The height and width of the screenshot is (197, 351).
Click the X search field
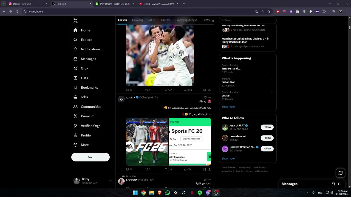[248, 20]
